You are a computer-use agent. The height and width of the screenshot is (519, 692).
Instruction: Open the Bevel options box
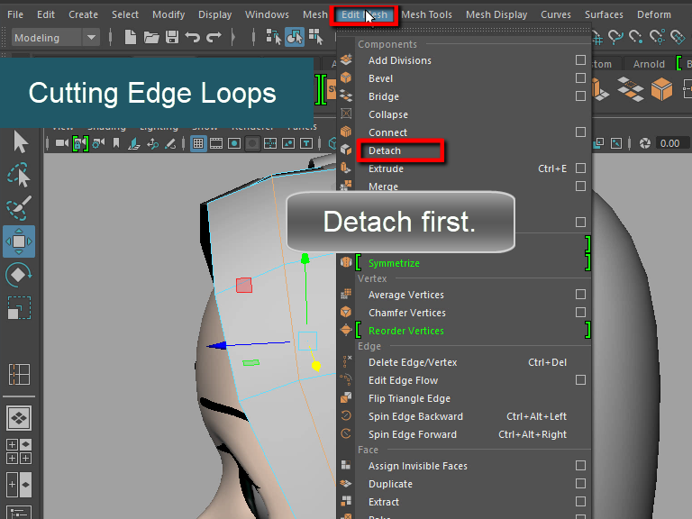(580, 78)
